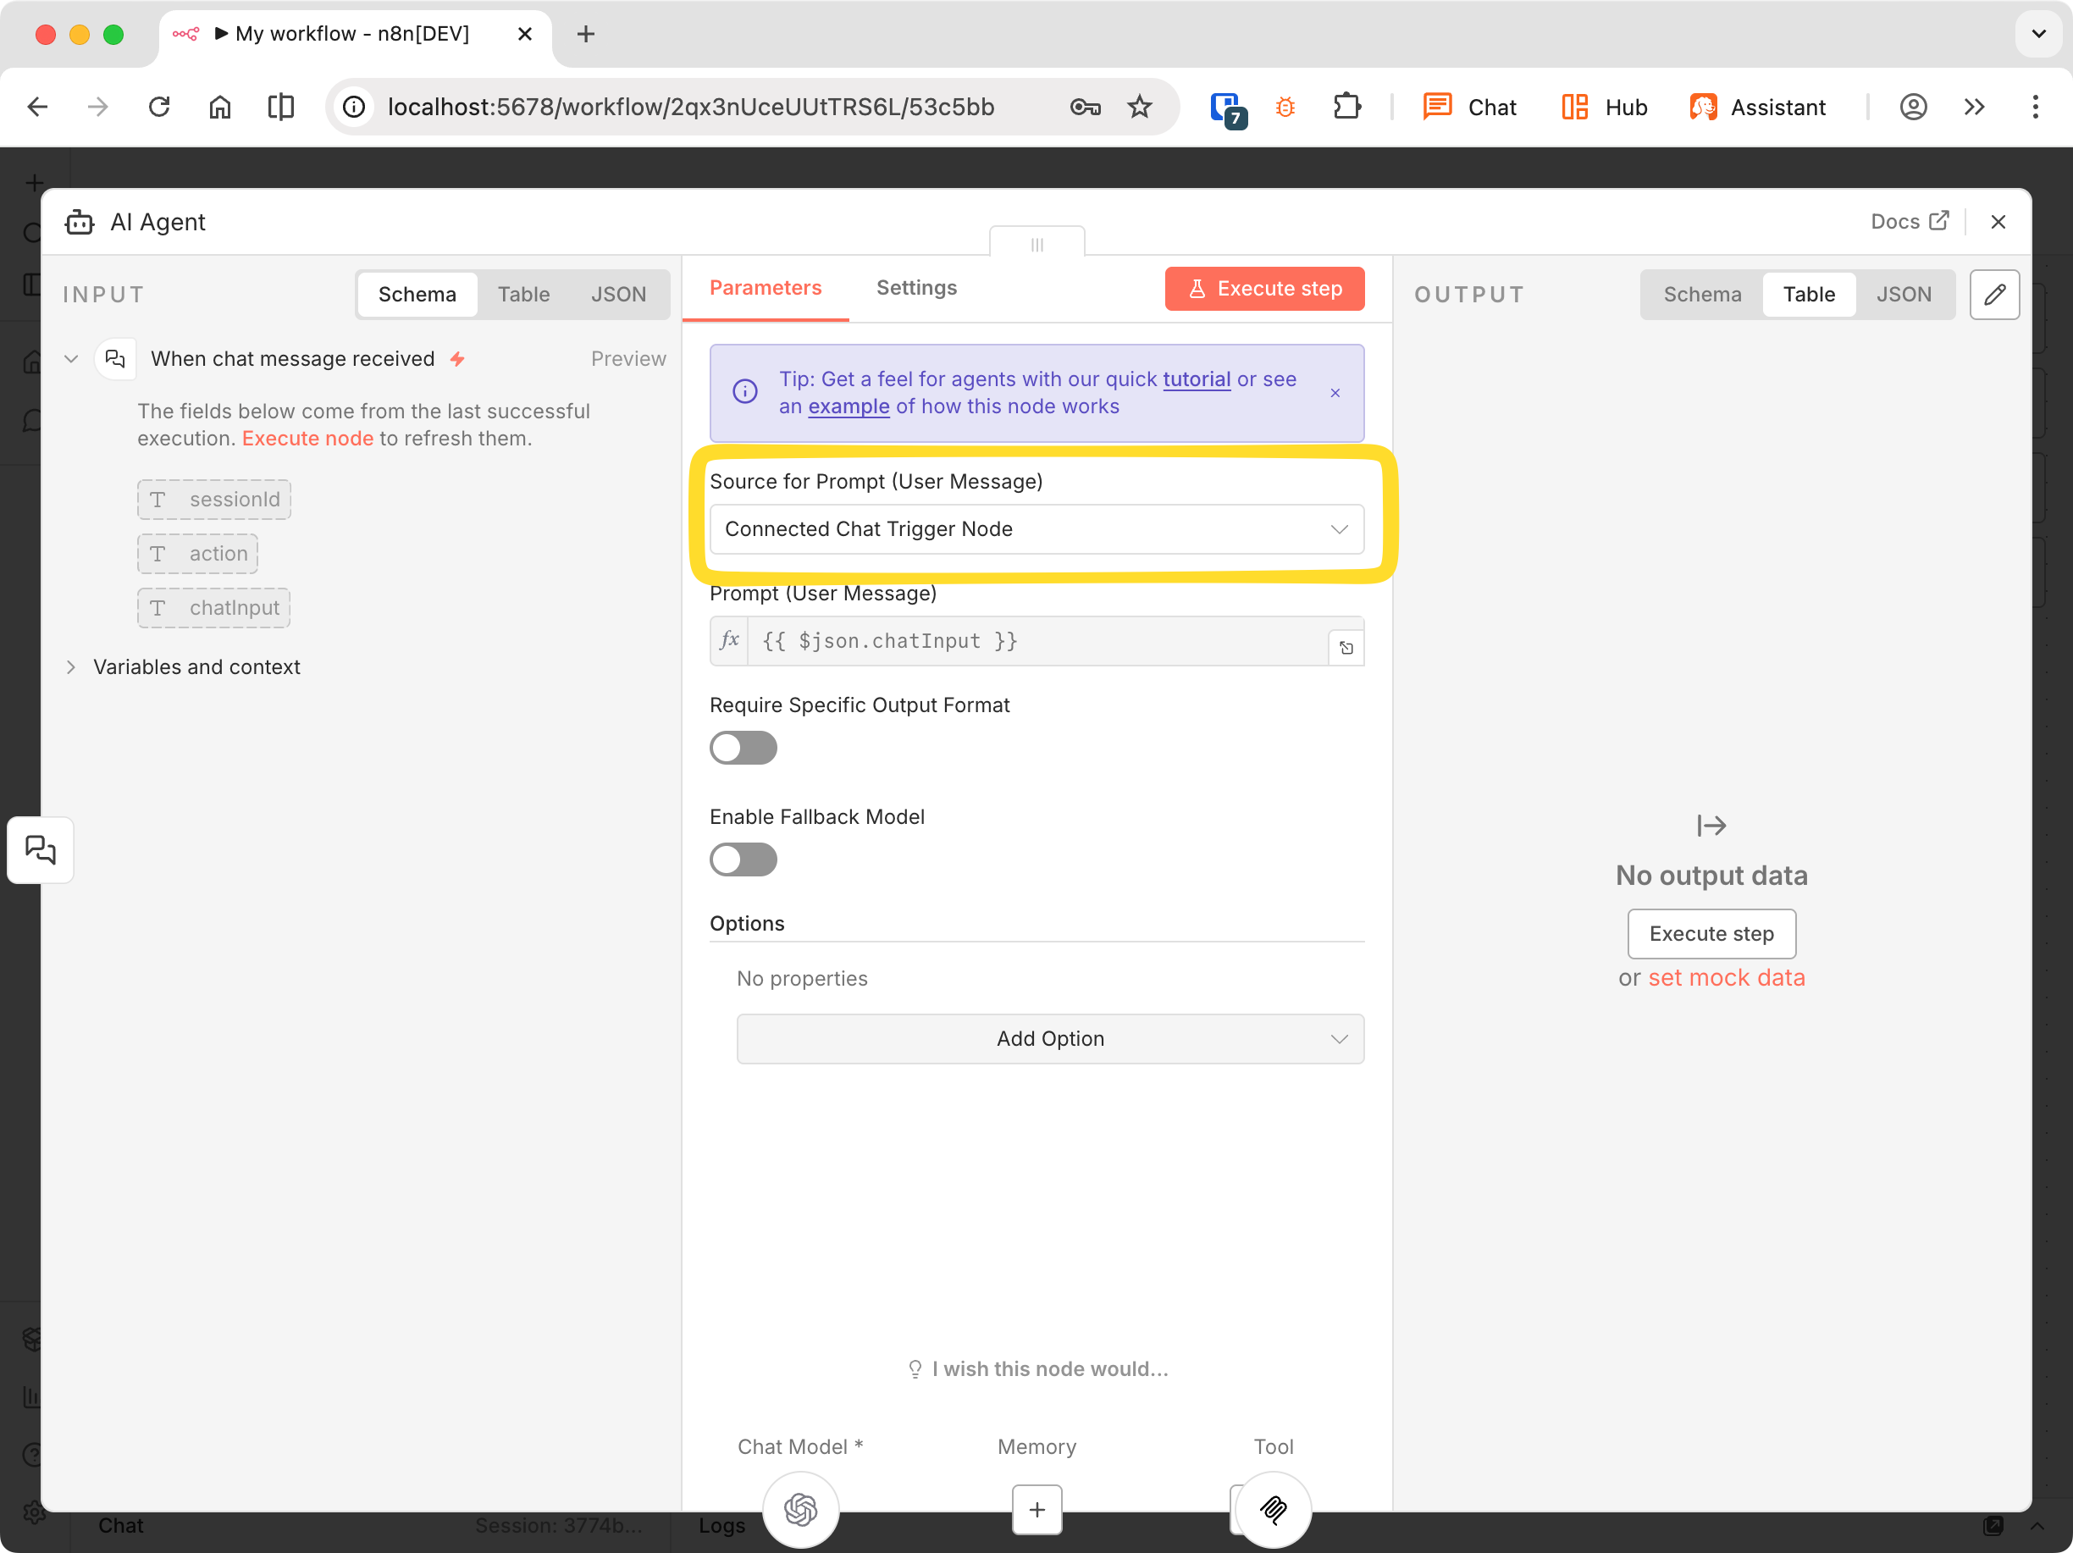This screenshot has width=2073, height=1553.
Task: Click the fx expression icon beside the Prompt field
Action: tap(728, 641)
